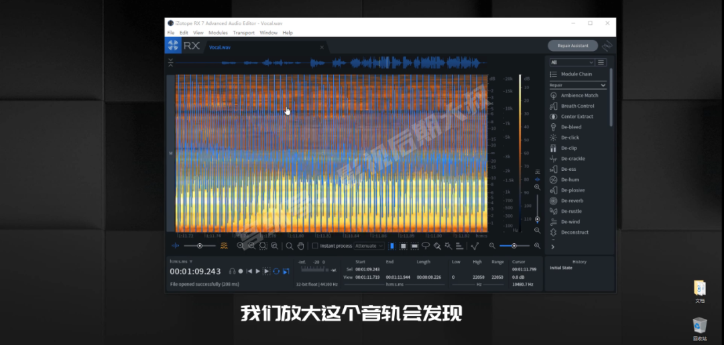Click the Repair Assistant button

pos(572,46)
